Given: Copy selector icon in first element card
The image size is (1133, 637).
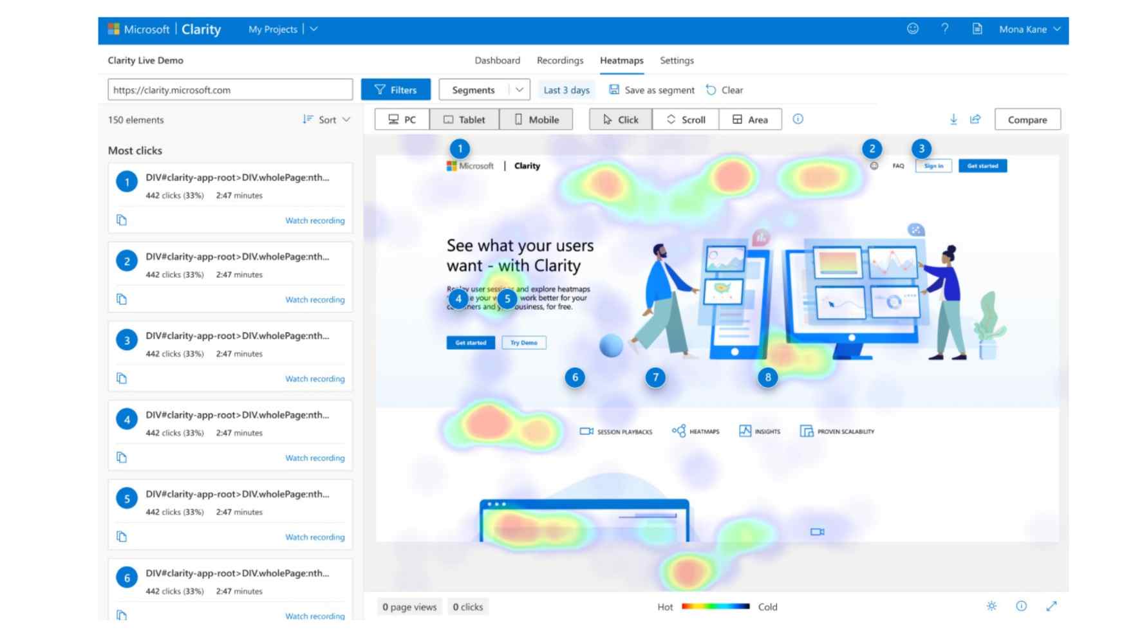Looking at the screenshot, I should coord(122,220).
